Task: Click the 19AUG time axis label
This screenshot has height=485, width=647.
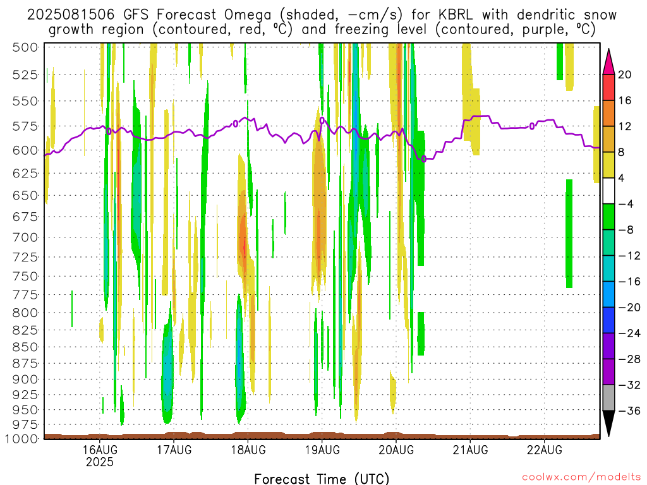Action: point(322,450)
